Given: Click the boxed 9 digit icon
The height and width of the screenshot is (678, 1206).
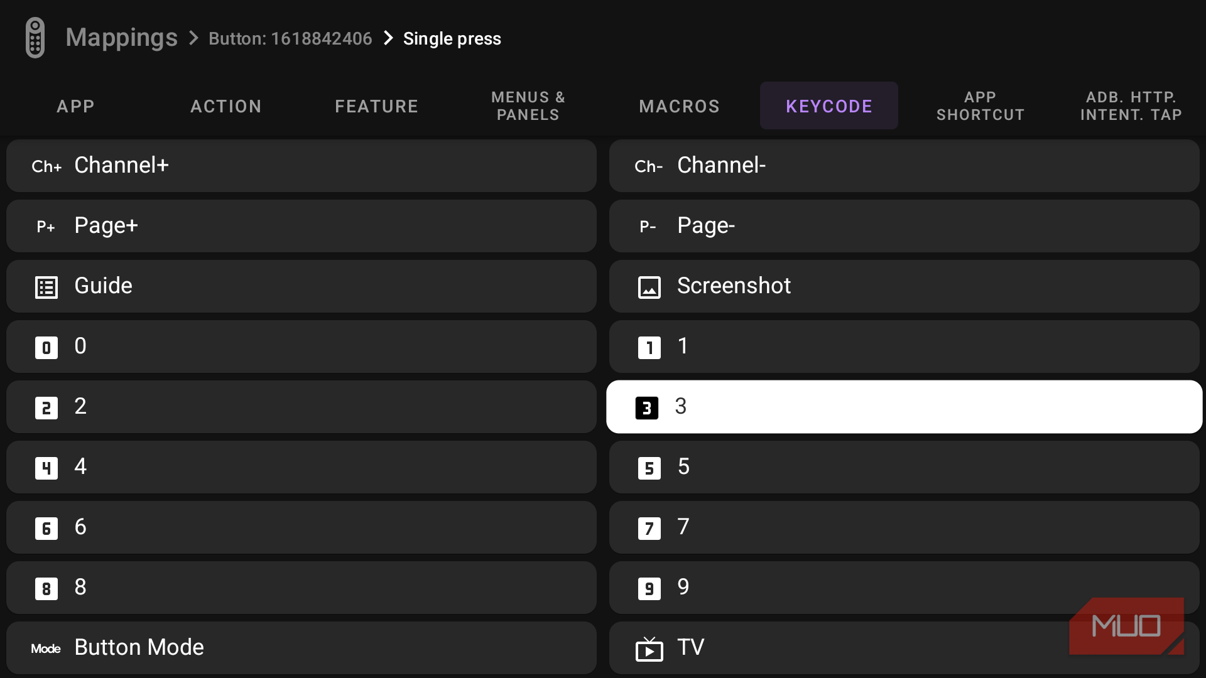Looking at the screenshot, I should (649, 589).
